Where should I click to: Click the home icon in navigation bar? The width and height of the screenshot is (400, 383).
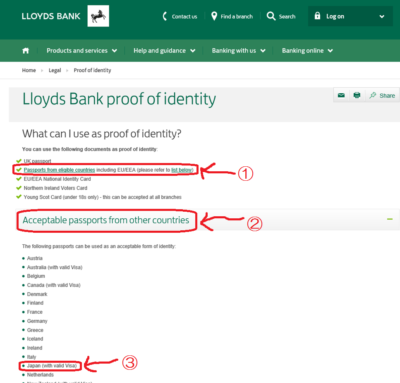pos(26,51)
